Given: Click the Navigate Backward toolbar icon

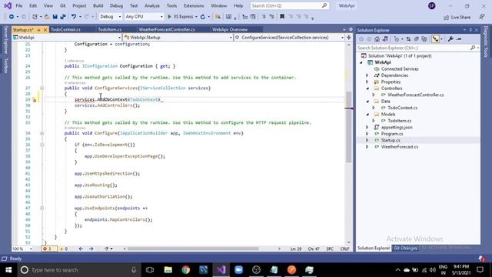Looking at the screenshot, I should coord(12,17).
